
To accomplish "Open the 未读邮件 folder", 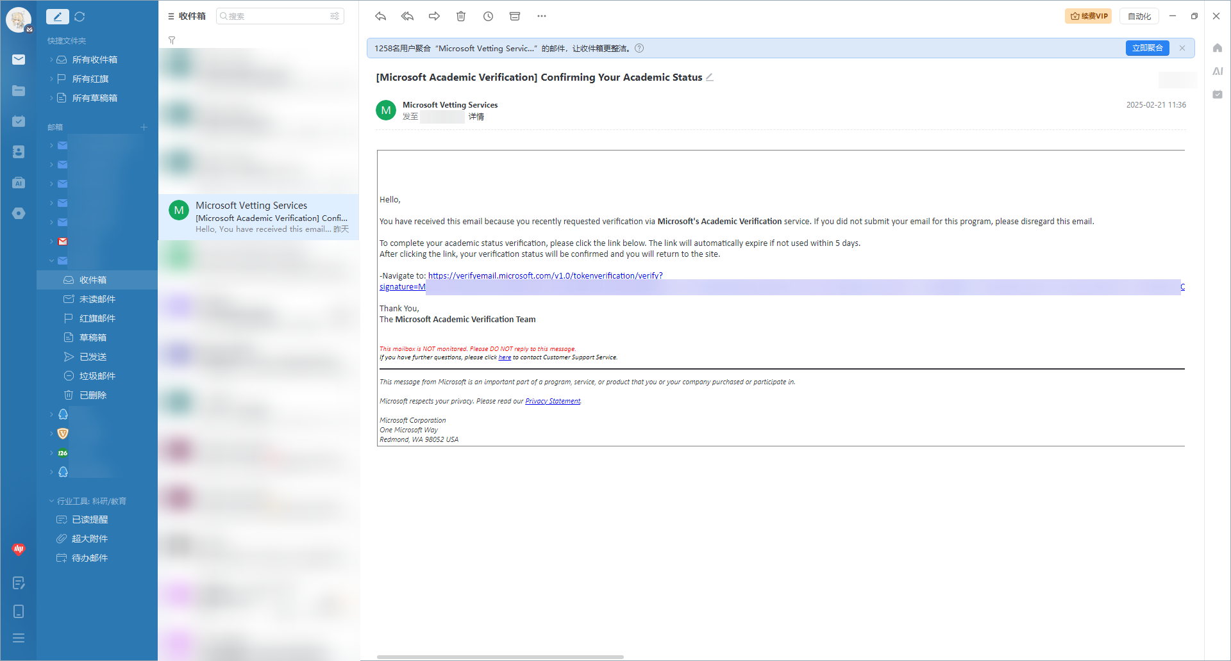I will tap(97, 299).
